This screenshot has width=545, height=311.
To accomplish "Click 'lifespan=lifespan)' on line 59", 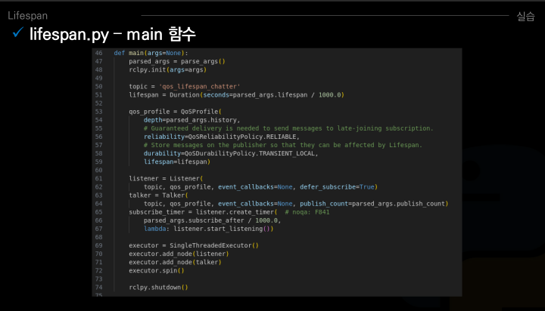I will point(177,162).
